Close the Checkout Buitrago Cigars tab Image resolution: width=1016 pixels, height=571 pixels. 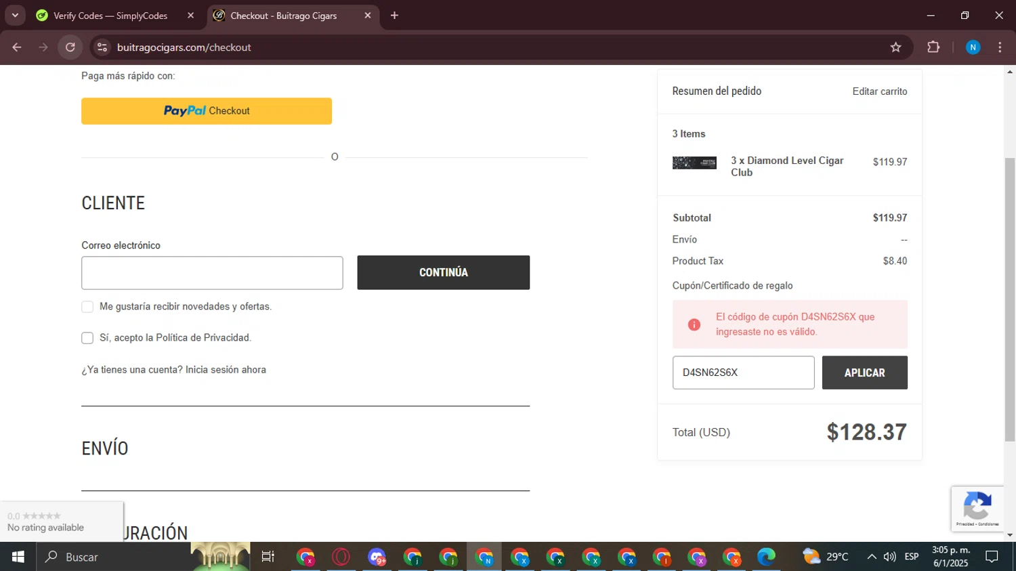tap(368, 16)
